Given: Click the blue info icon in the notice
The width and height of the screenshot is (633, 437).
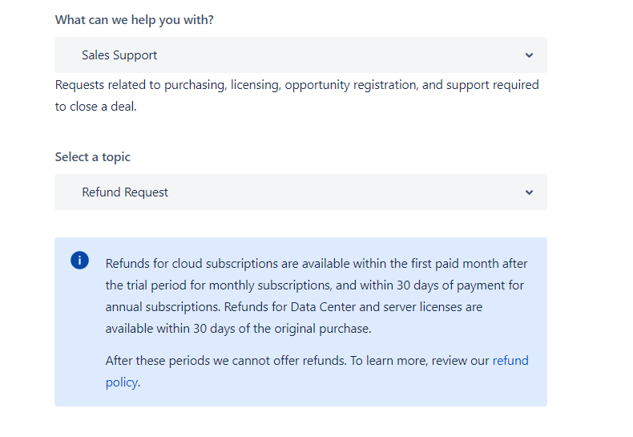Looking at the screenshot, I should click(79, 260).
